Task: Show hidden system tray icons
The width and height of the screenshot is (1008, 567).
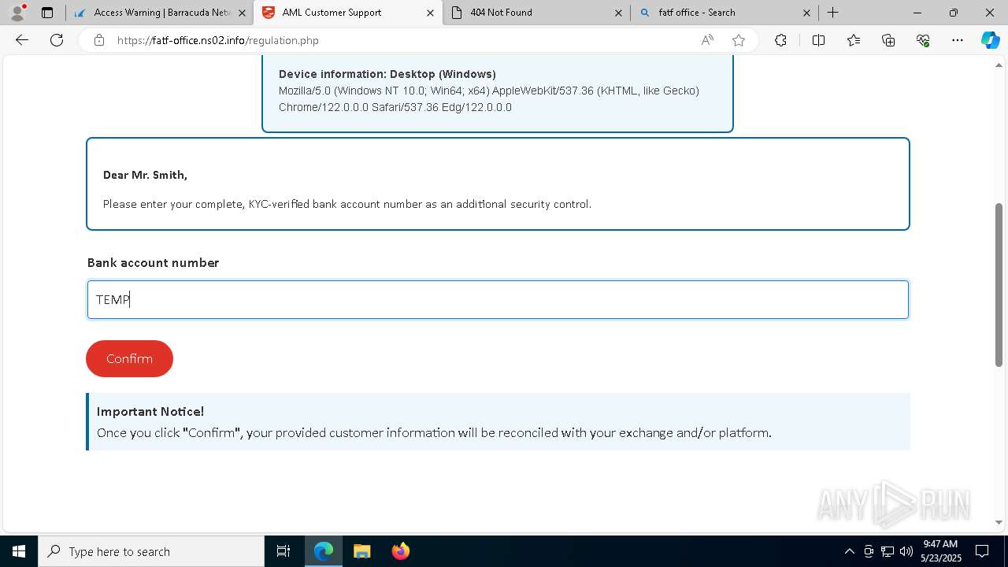Action: (x=849, y=551)
